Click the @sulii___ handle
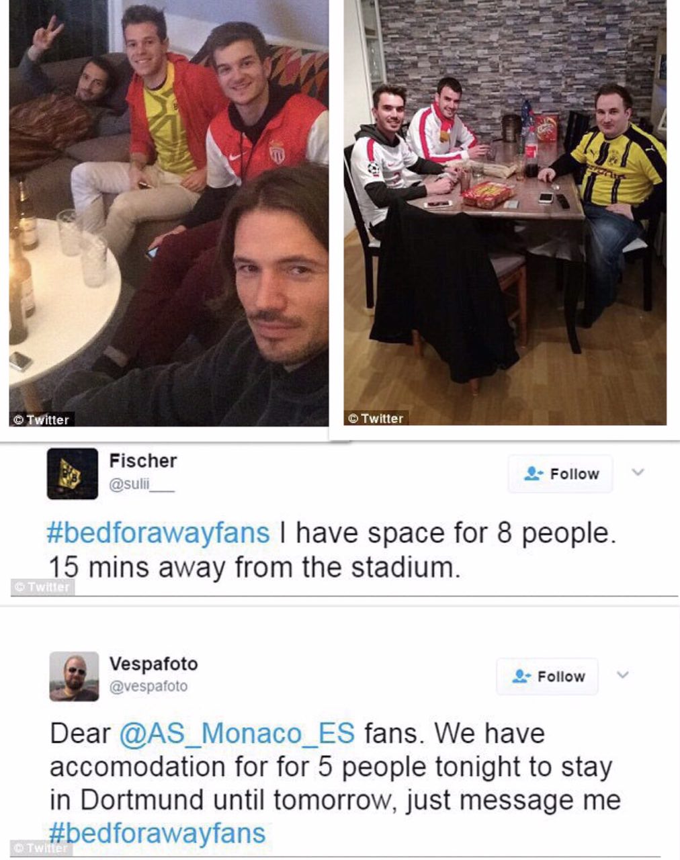 (142, 484)
